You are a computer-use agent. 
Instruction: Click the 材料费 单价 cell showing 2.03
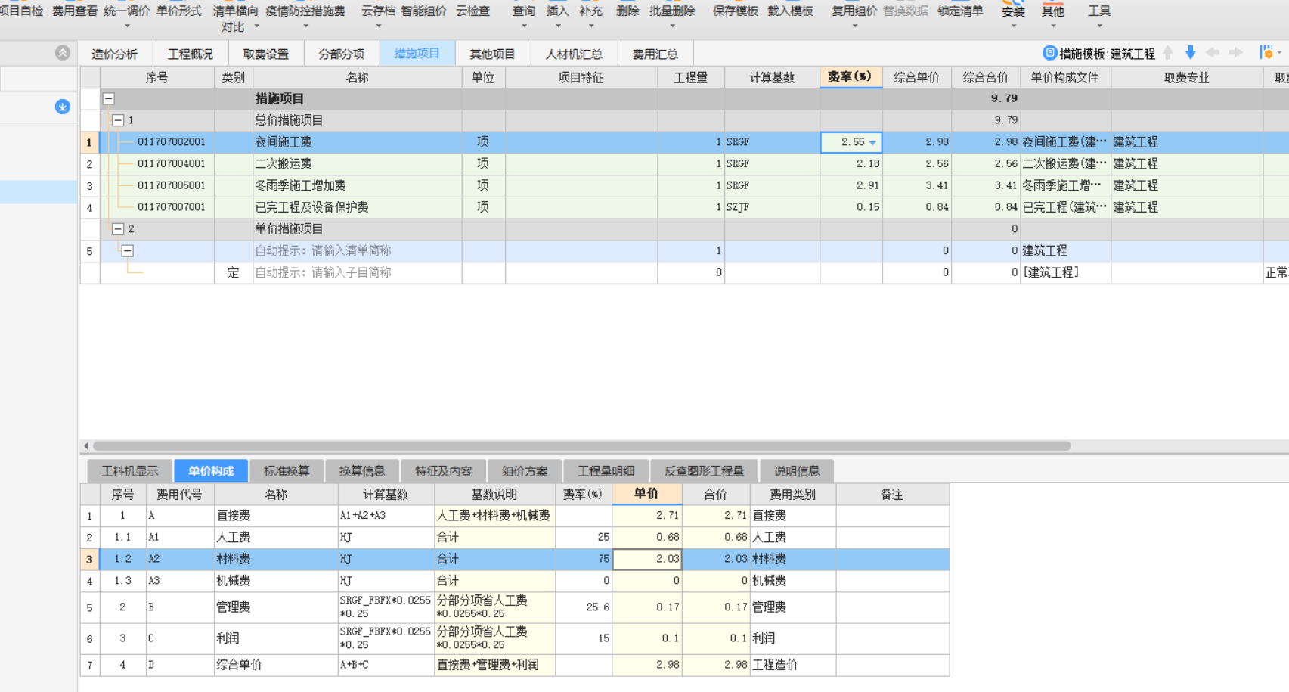[x=647, y=559]
